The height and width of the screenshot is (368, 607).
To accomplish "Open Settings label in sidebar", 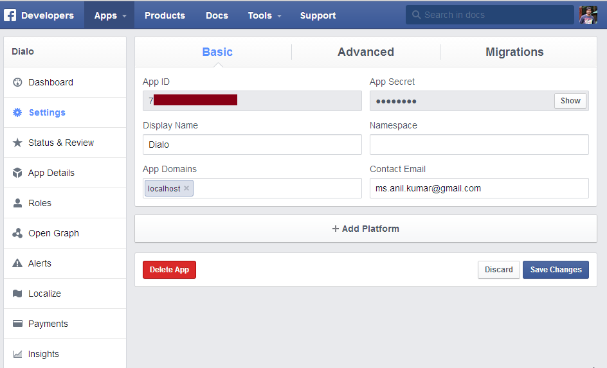I will tap(47, 112).
